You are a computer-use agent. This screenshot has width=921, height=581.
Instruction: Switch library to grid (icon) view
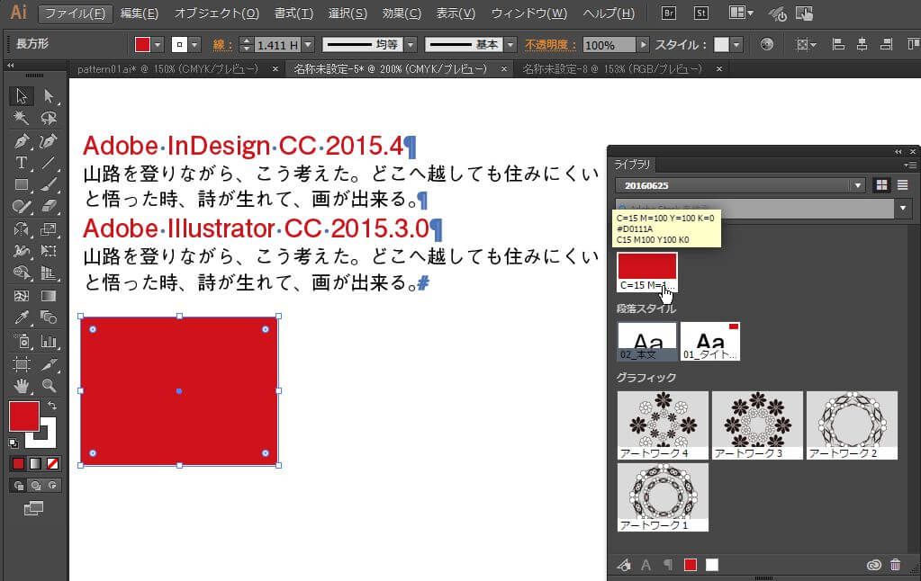[x=881, y=185]
